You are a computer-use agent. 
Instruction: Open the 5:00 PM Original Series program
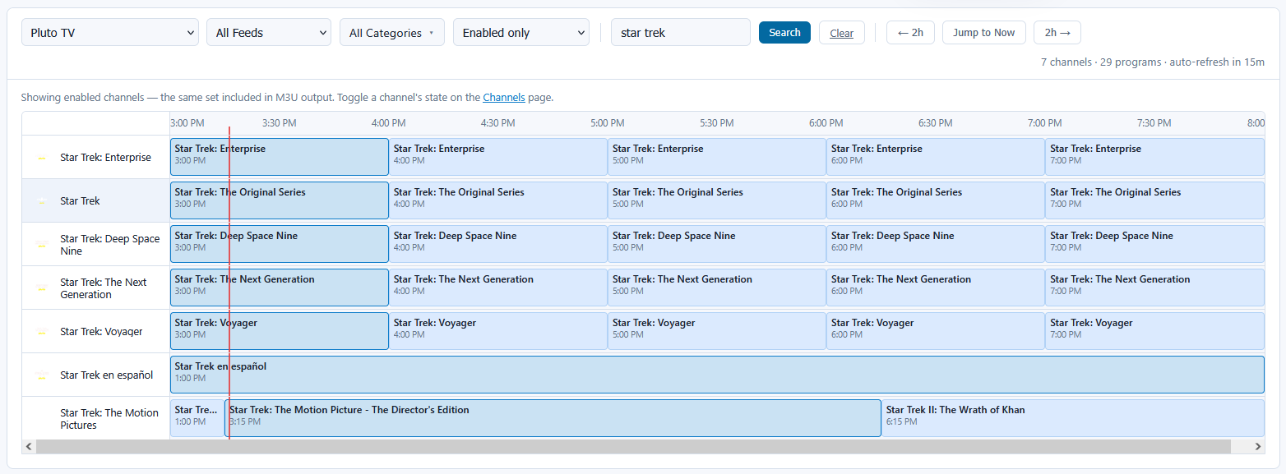click(x=717, y=200)
